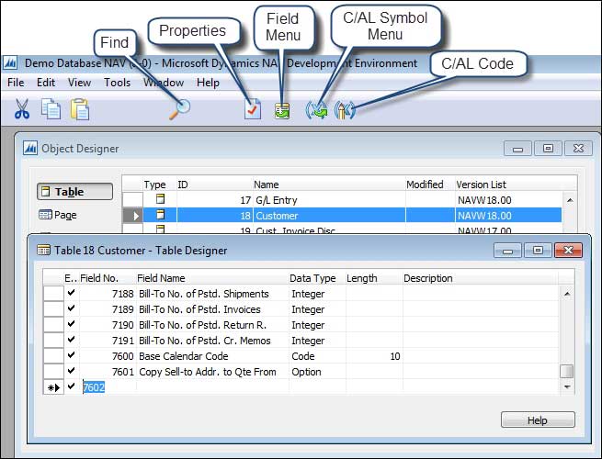
Task: Click the Field No. input showing 7602
Action: point(108,387)
